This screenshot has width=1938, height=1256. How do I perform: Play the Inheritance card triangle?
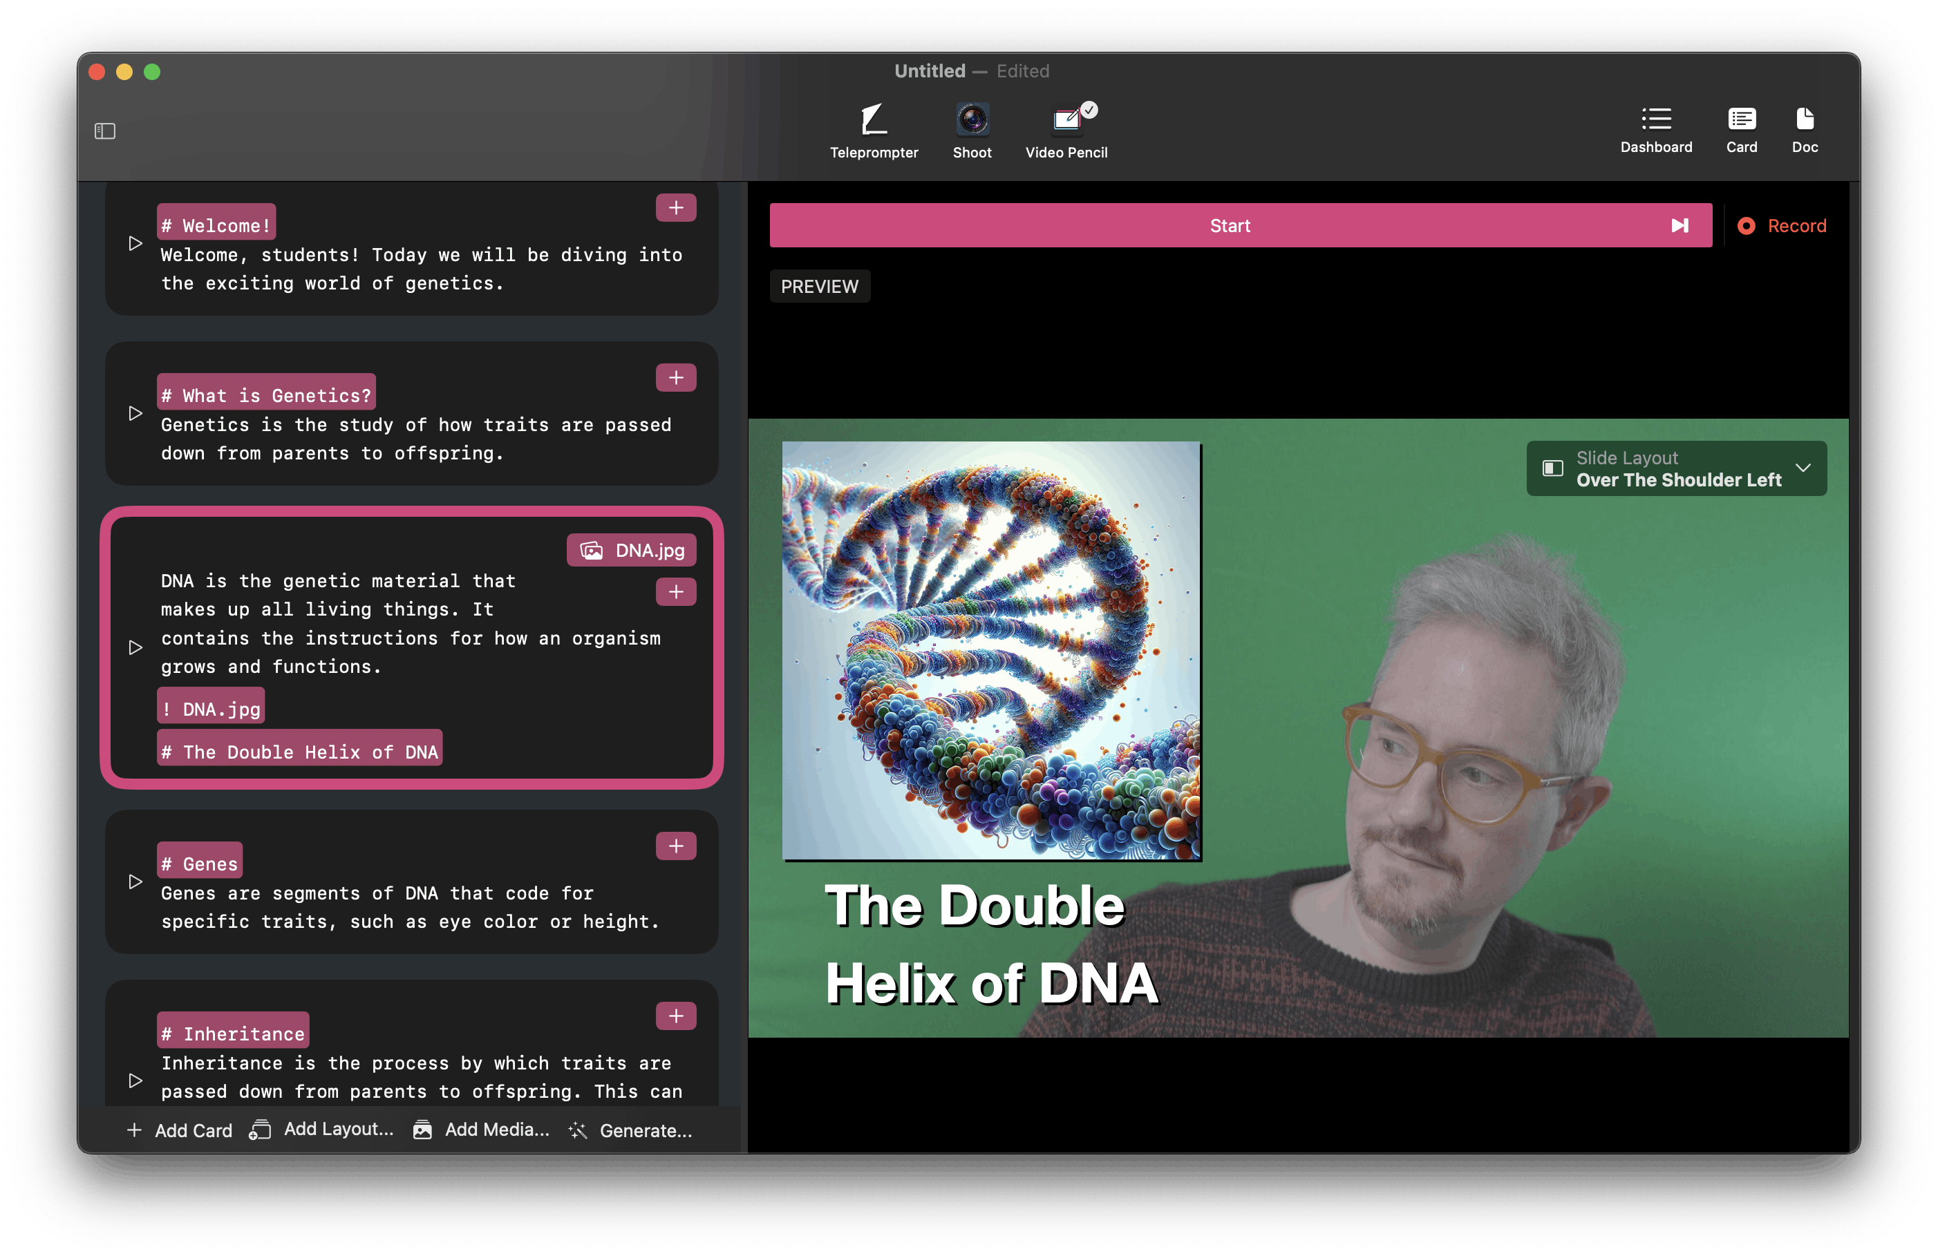point(135,1081)
